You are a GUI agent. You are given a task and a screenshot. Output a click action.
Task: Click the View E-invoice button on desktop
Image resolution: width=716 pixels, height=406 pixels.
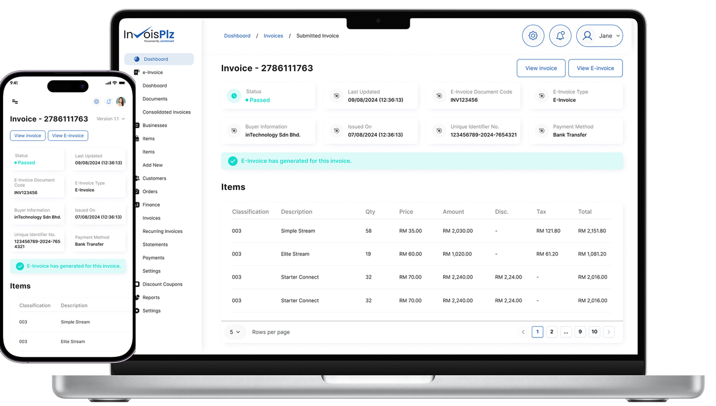tap(595, 68)
